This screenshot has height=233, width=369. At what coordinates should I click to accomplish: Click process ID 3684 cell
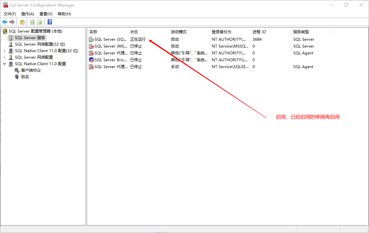[257, 39]
